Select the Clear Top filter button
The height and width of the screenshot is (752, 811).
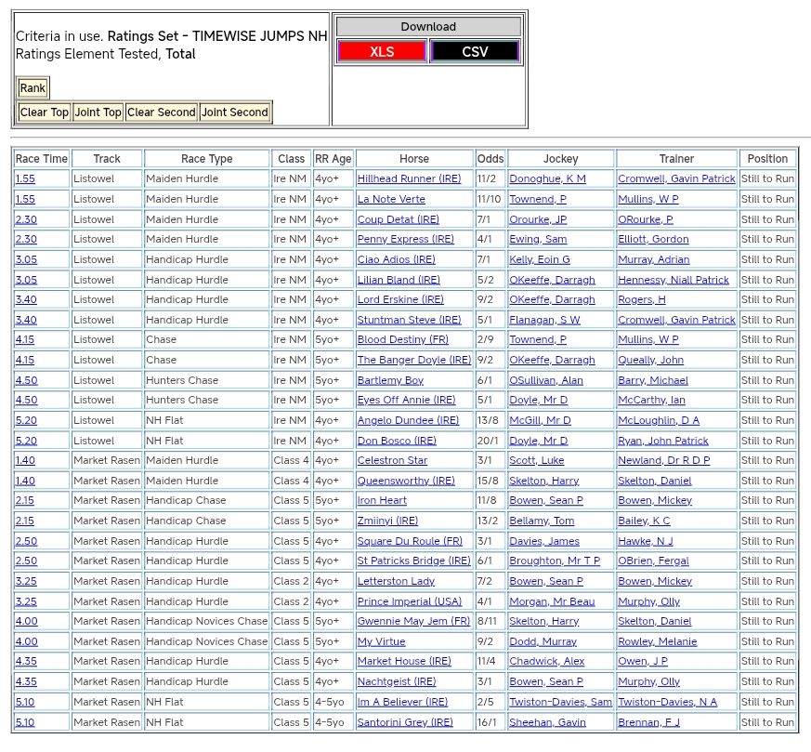pos(45,112)
